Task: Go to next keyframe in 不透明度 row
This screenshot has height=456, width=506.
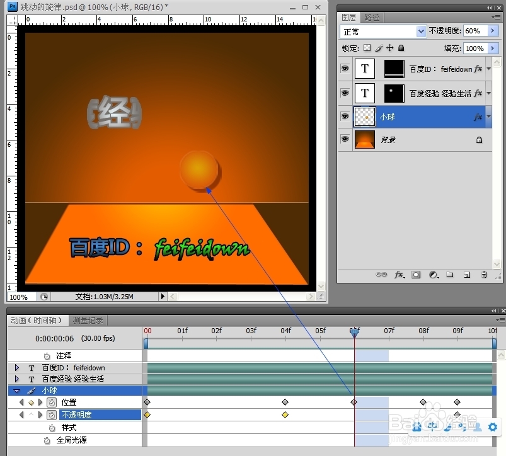Action: [x=40, y=414]
